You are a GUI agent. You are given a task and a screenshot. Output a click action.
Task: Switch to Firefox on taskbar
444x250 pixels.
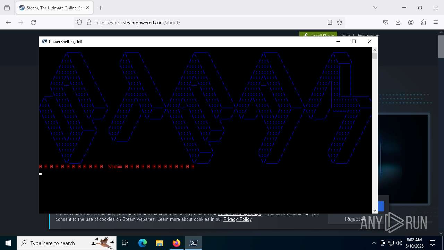[176, 243]
